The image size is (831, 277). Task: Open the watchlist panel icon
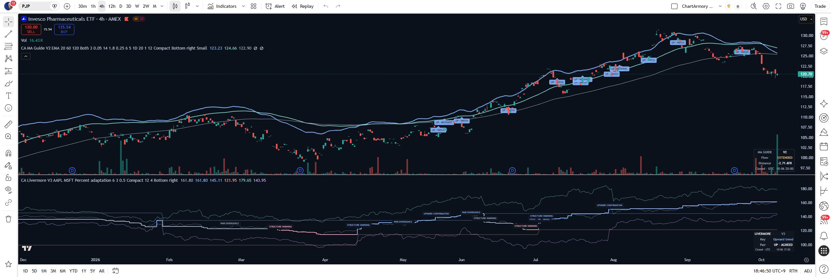(824, 21)
